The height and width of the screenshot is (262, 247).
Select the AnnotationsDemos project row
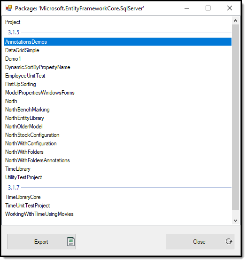pyautogui.click(x=118, y=42)
